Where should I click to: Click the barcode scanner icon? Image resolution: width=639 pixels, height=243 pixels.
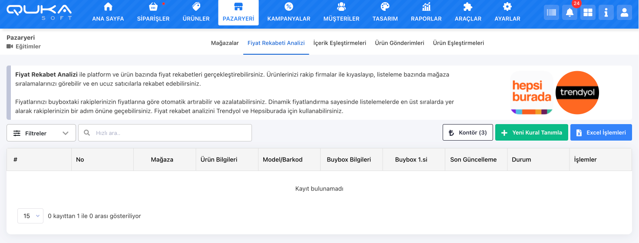click(551, 13)
